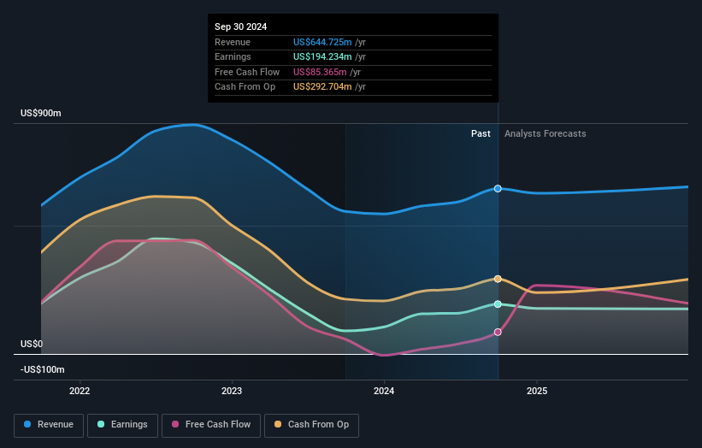Viewport: 702px width, 448px height.
Task: Click the 2023 x-axis label
Action: coord(232,392)
